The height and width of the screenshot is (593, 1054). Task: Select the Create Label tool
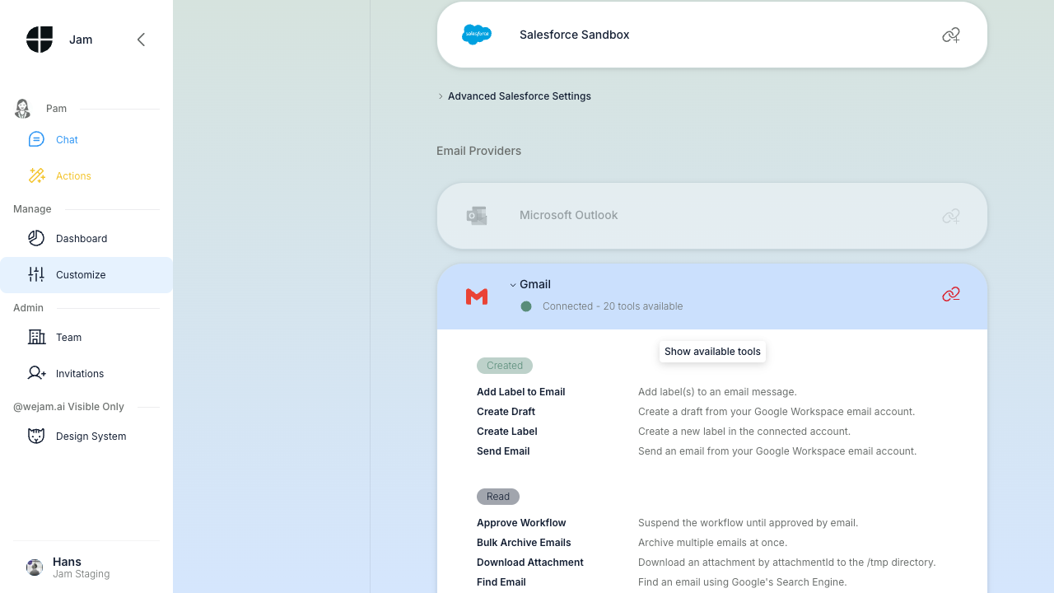[x=507, y=432]
